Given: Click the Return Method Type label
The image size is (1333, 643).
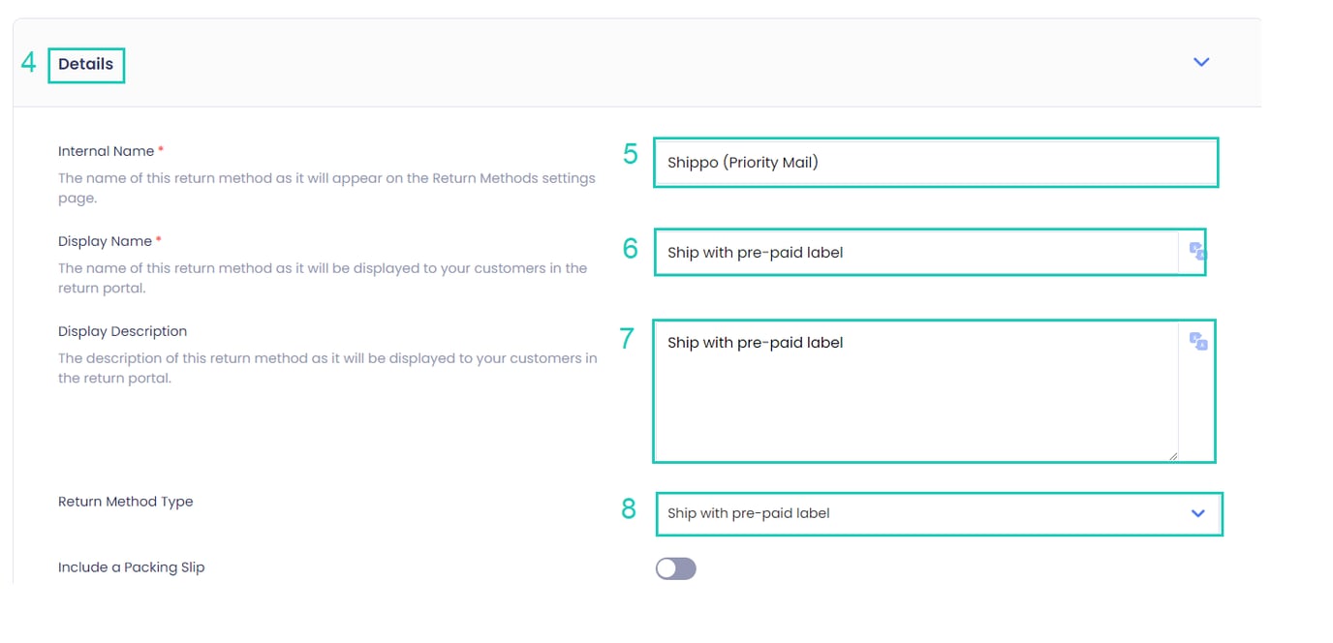Looking at the screenshot, I should 126,502.
